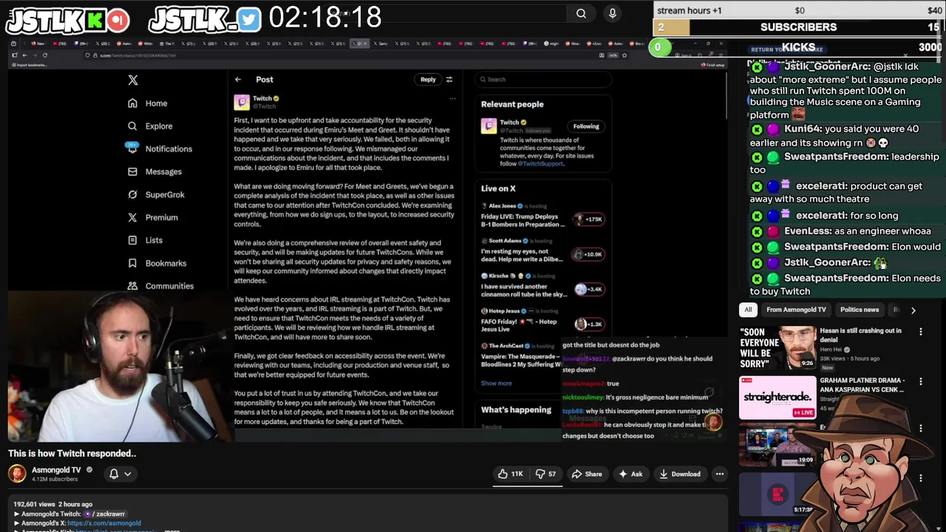
Task: Open SuperGrok icon in X sidebar
Action: 132,194
